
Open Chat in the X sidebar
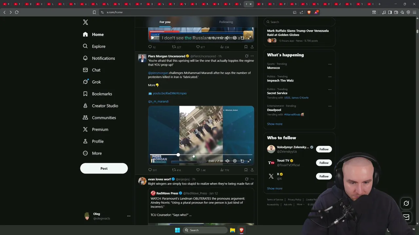tap(92, 70)
